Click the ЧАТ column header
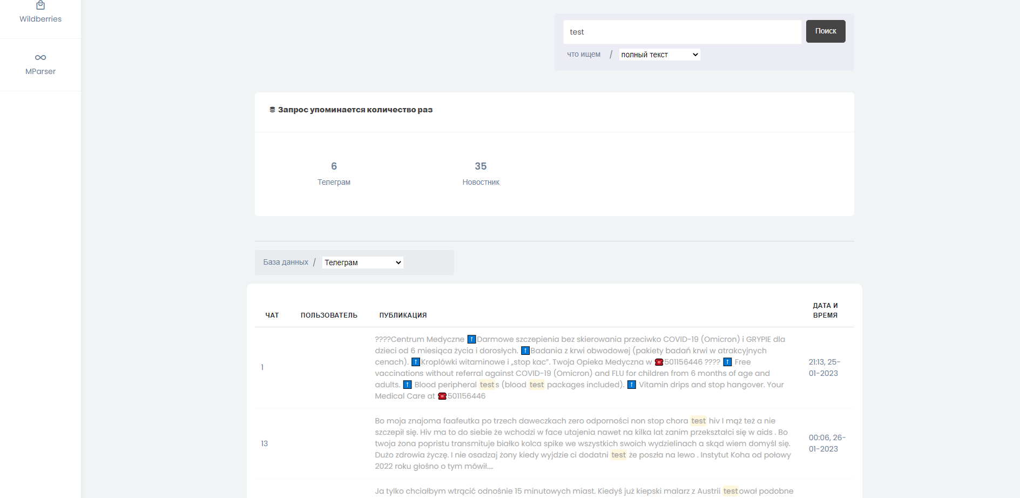 272,315
